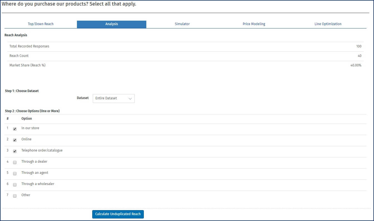Tick the Through a wholesaler checkbox
This screenshot has height=221, width=374.
point(15,185)
